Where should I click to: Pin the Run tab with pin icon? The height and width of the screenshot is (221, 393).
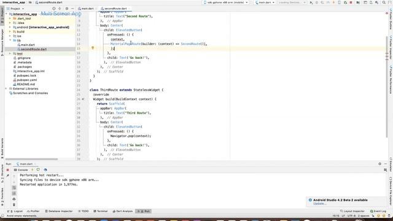point(8,176)
